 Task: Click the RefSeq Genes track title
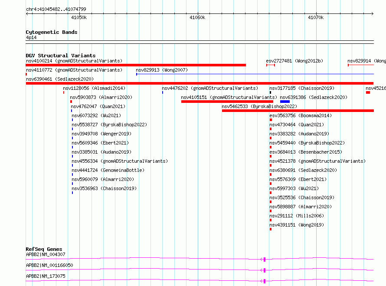coord(44,249)
